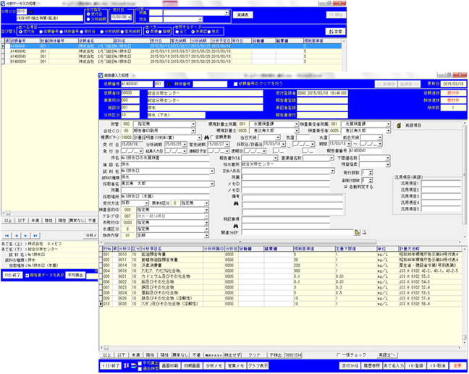Click document preview icon beside 関連フォルダ field
Screen dimensions: 469x374
[364, 232]
